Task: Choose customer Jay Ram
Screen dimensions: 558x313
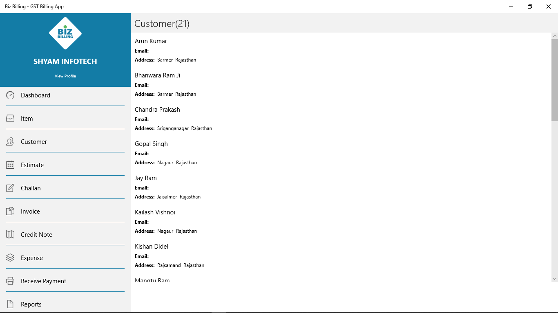Action: [x=146, y=178]
